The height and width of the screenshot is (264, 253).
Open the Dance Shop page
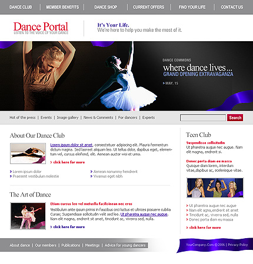pyautogui.click(x=106, y=7)
